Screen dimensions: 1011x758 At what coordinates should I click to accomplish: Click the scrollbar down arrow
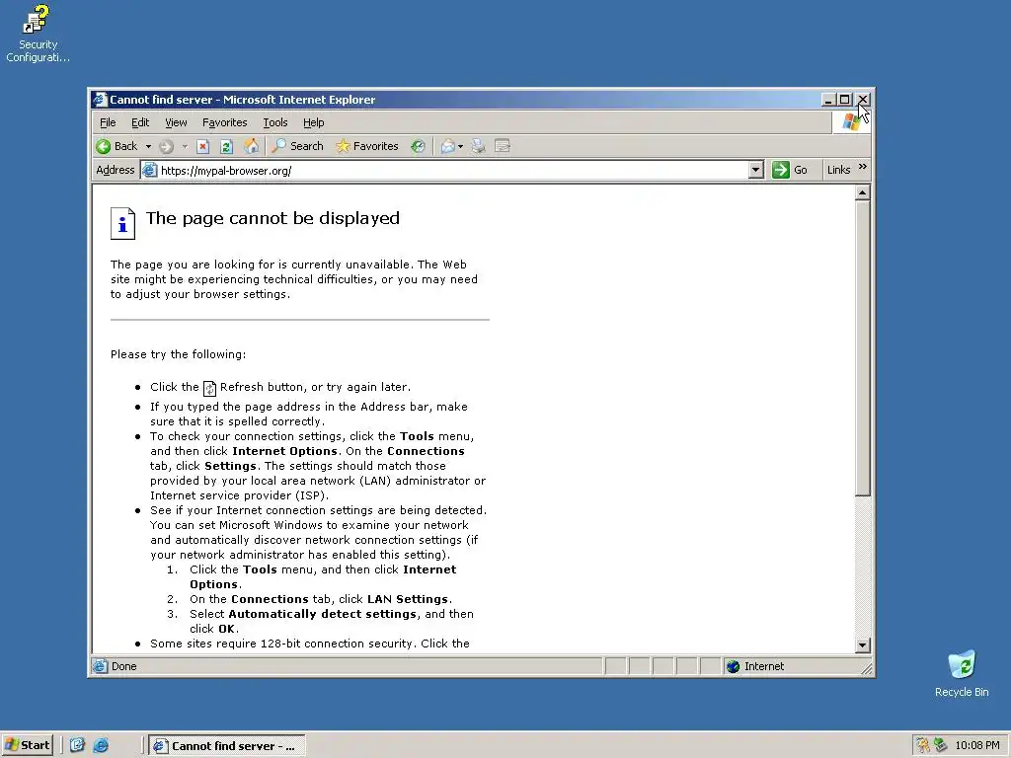point(863,645)
